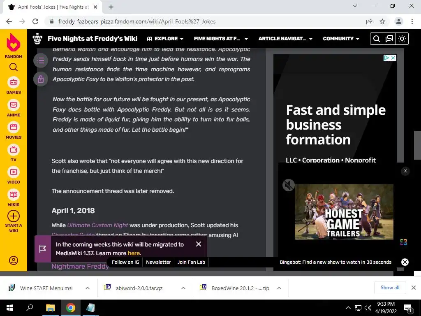Click the page lock icon
This screenshot has width=421, height=316.
(41, 79)
